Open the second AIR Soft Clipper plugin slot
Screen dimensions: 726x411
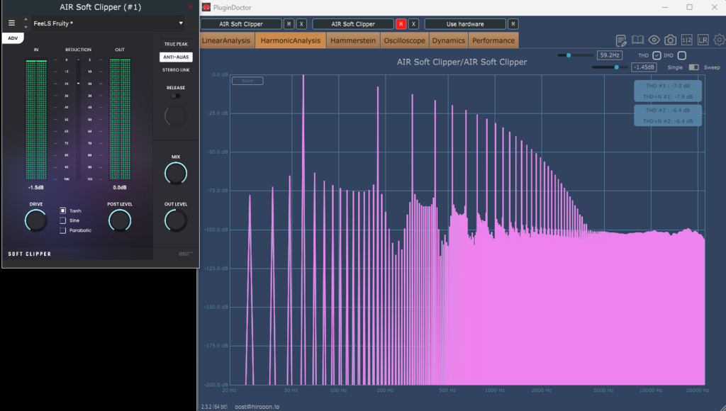[x=353, y=24]
